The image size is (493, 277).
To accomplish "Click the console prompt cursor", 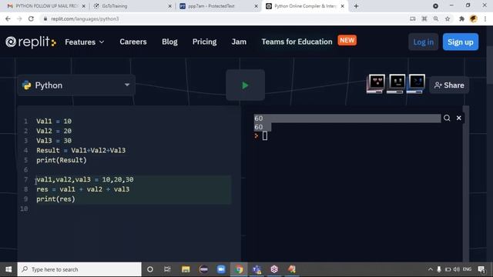I will pyautogui.click(x=265, y=136).
